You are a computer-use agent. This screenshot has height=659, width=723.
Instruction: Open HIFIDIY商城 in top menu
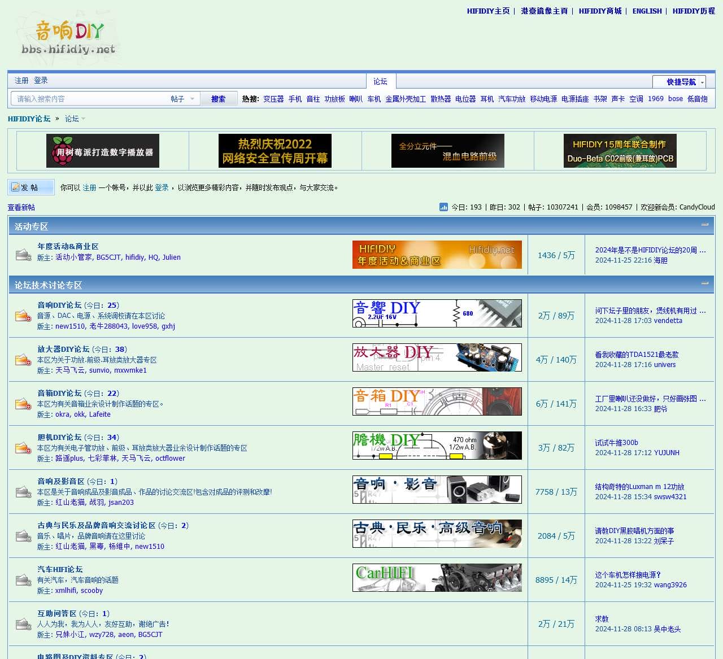click(x=600, y=11)
